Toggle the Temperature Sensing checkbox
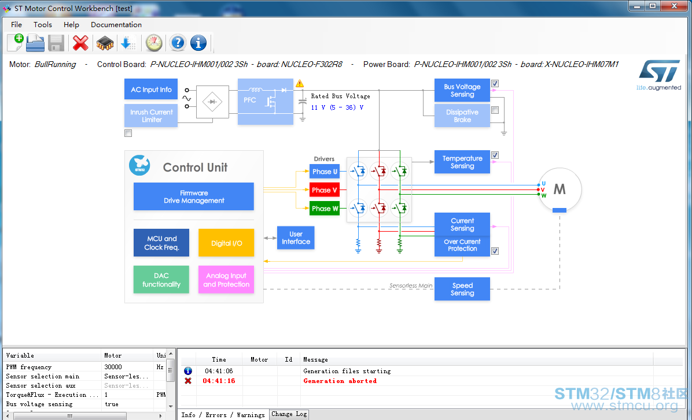The image size is (692, 420). (495, 155)
